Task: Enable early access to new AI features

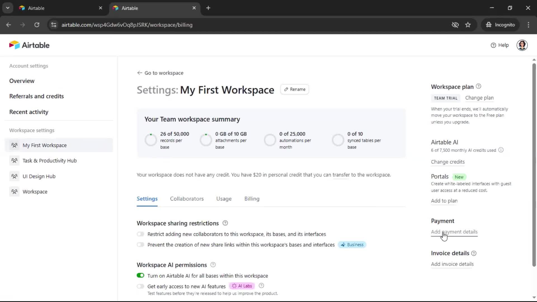Action: click(x=141, y=286)
